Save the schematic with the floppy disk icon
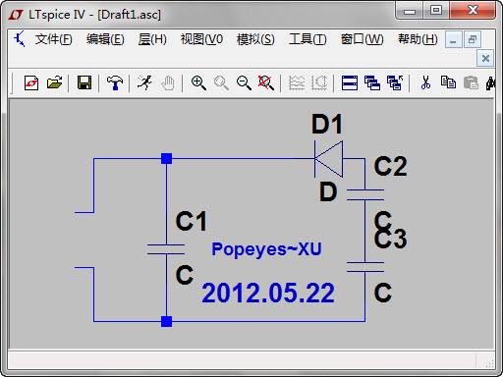503x377 pixels. coord(84,82)
